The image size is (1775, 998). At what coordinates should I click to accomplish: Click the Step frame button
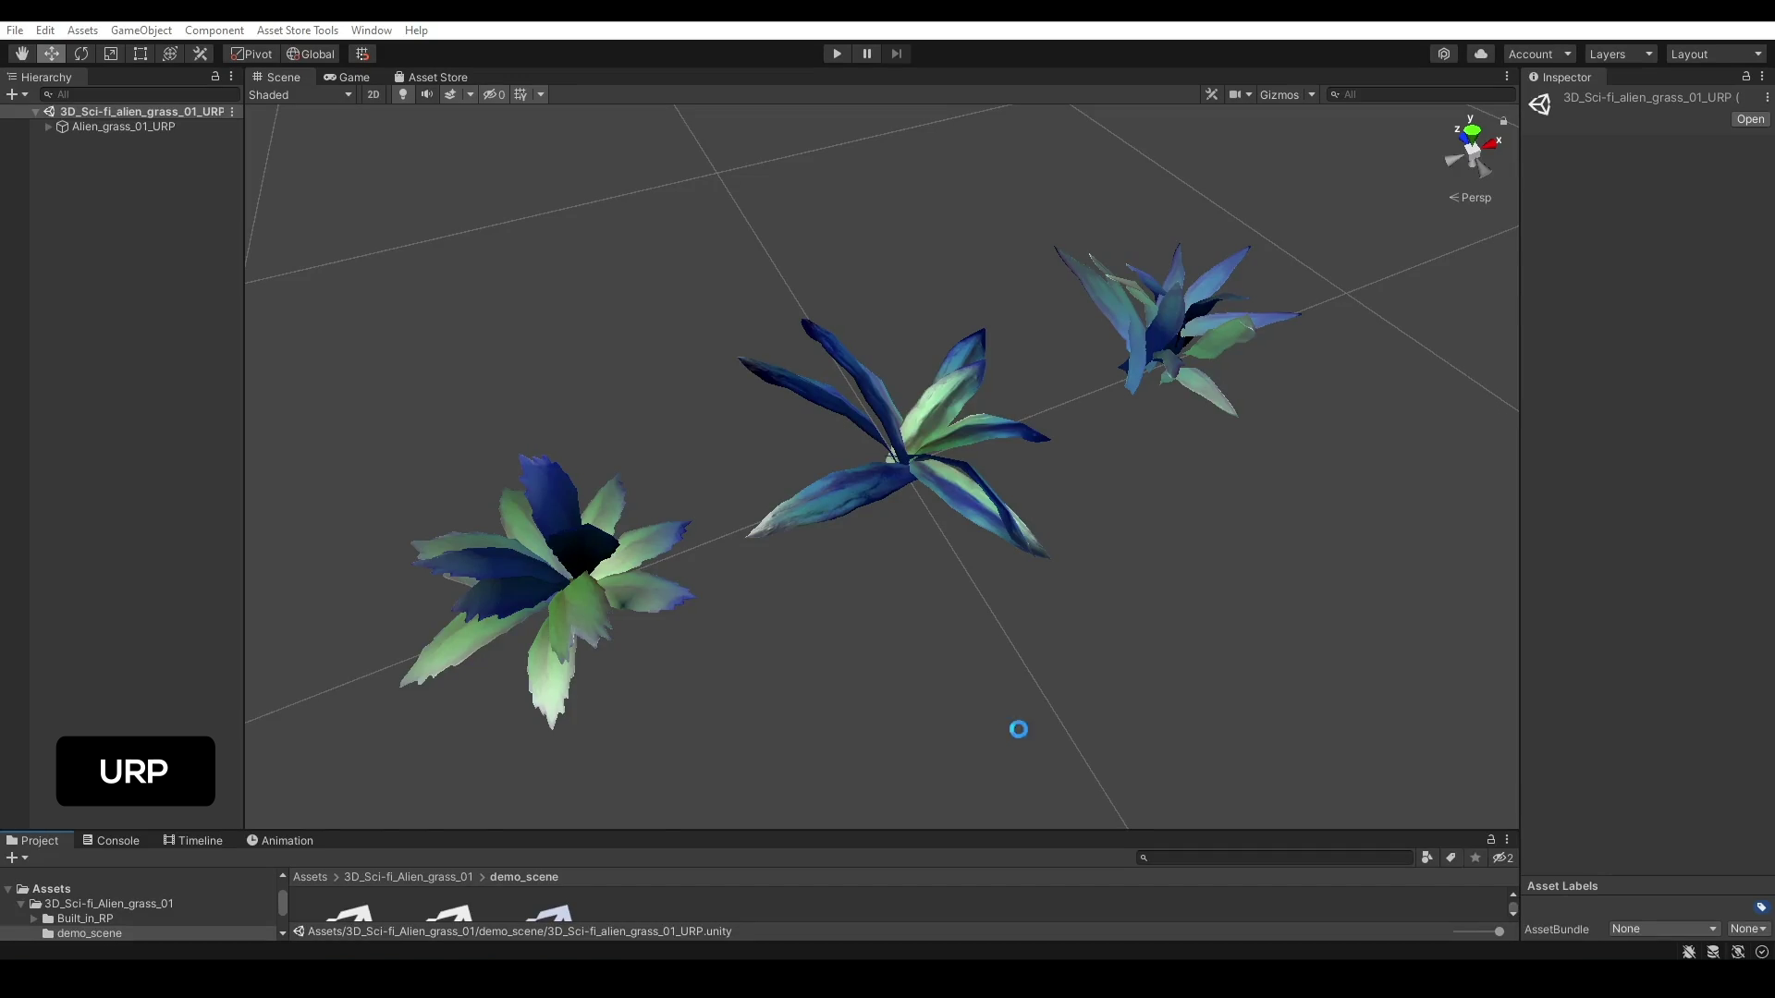pos(896,54)
